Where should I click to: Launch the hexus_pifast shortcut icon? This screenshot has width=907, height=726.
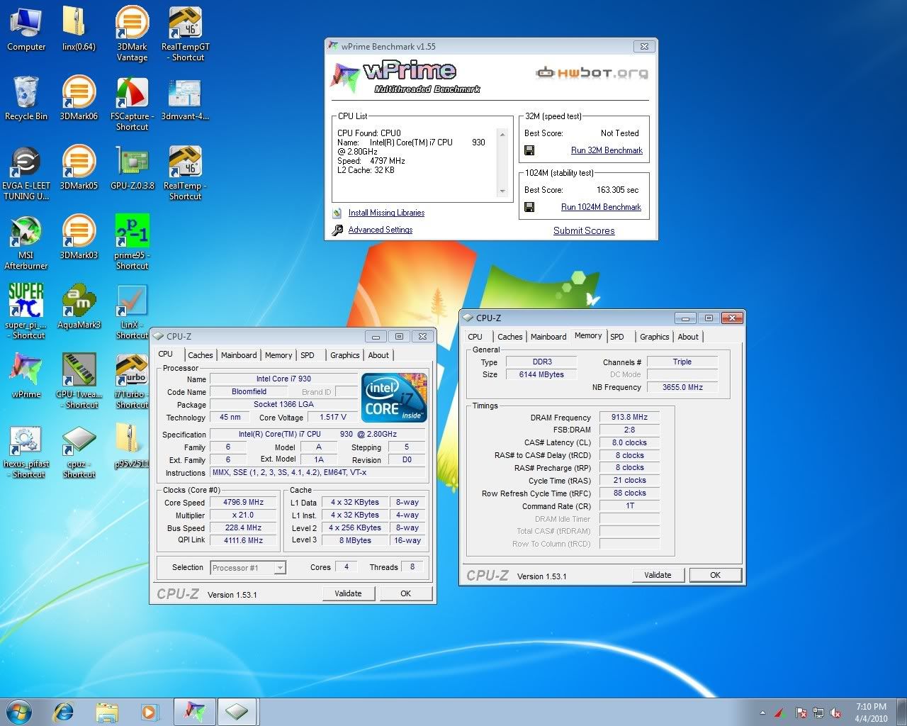26,451
